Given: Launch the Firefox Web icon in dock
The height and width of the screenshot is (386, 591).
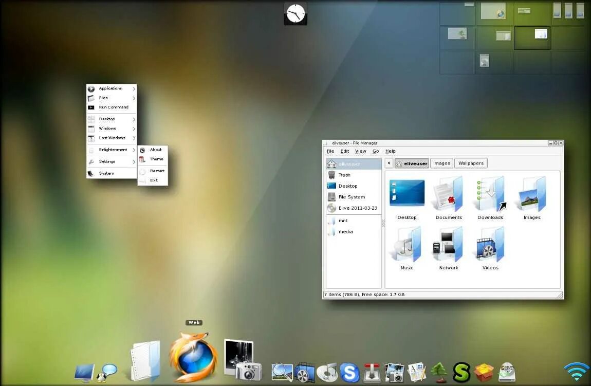Looking at the screenshot, I should click(194, 357).
